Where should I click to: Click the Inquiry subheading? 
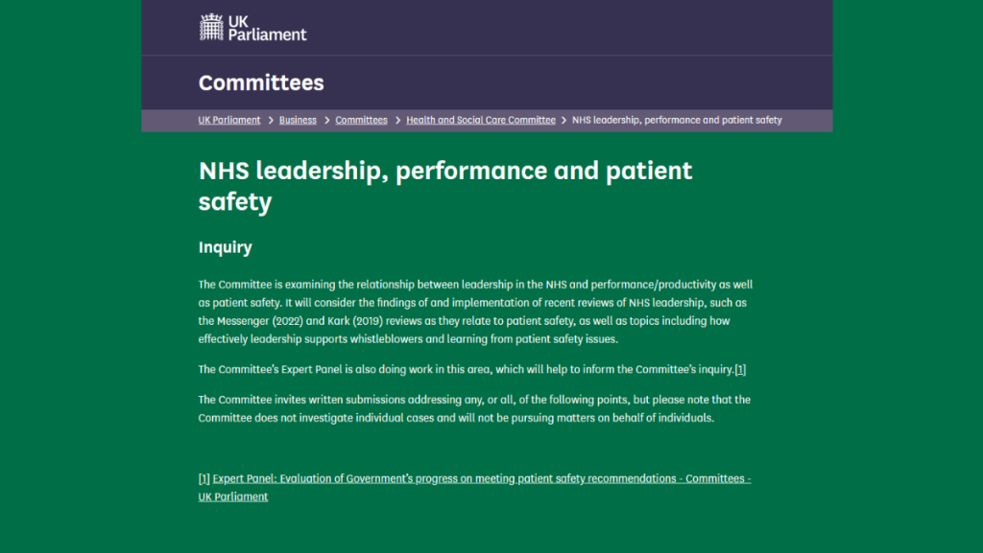pyautogui.click(x=225, y=247)
